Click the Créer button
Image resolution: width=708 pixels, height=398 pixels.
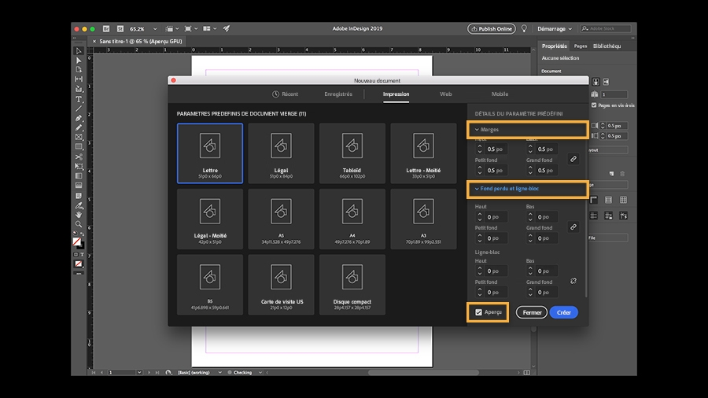point(563,312)
